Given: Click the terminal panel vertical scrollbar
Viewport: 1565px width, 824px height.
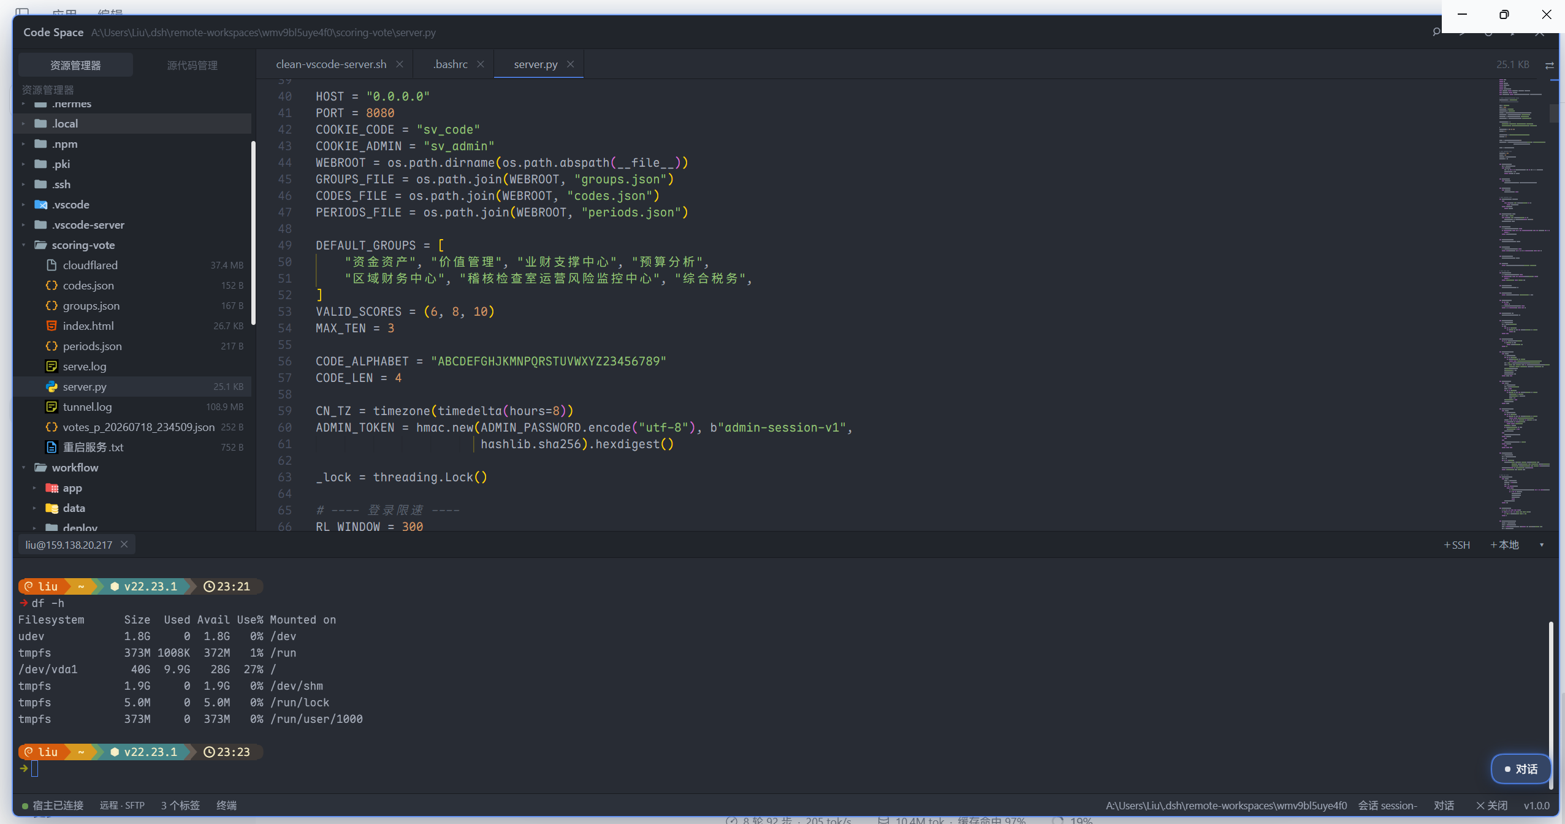Looking at the screenshot, I should [x=1551, y=705].
